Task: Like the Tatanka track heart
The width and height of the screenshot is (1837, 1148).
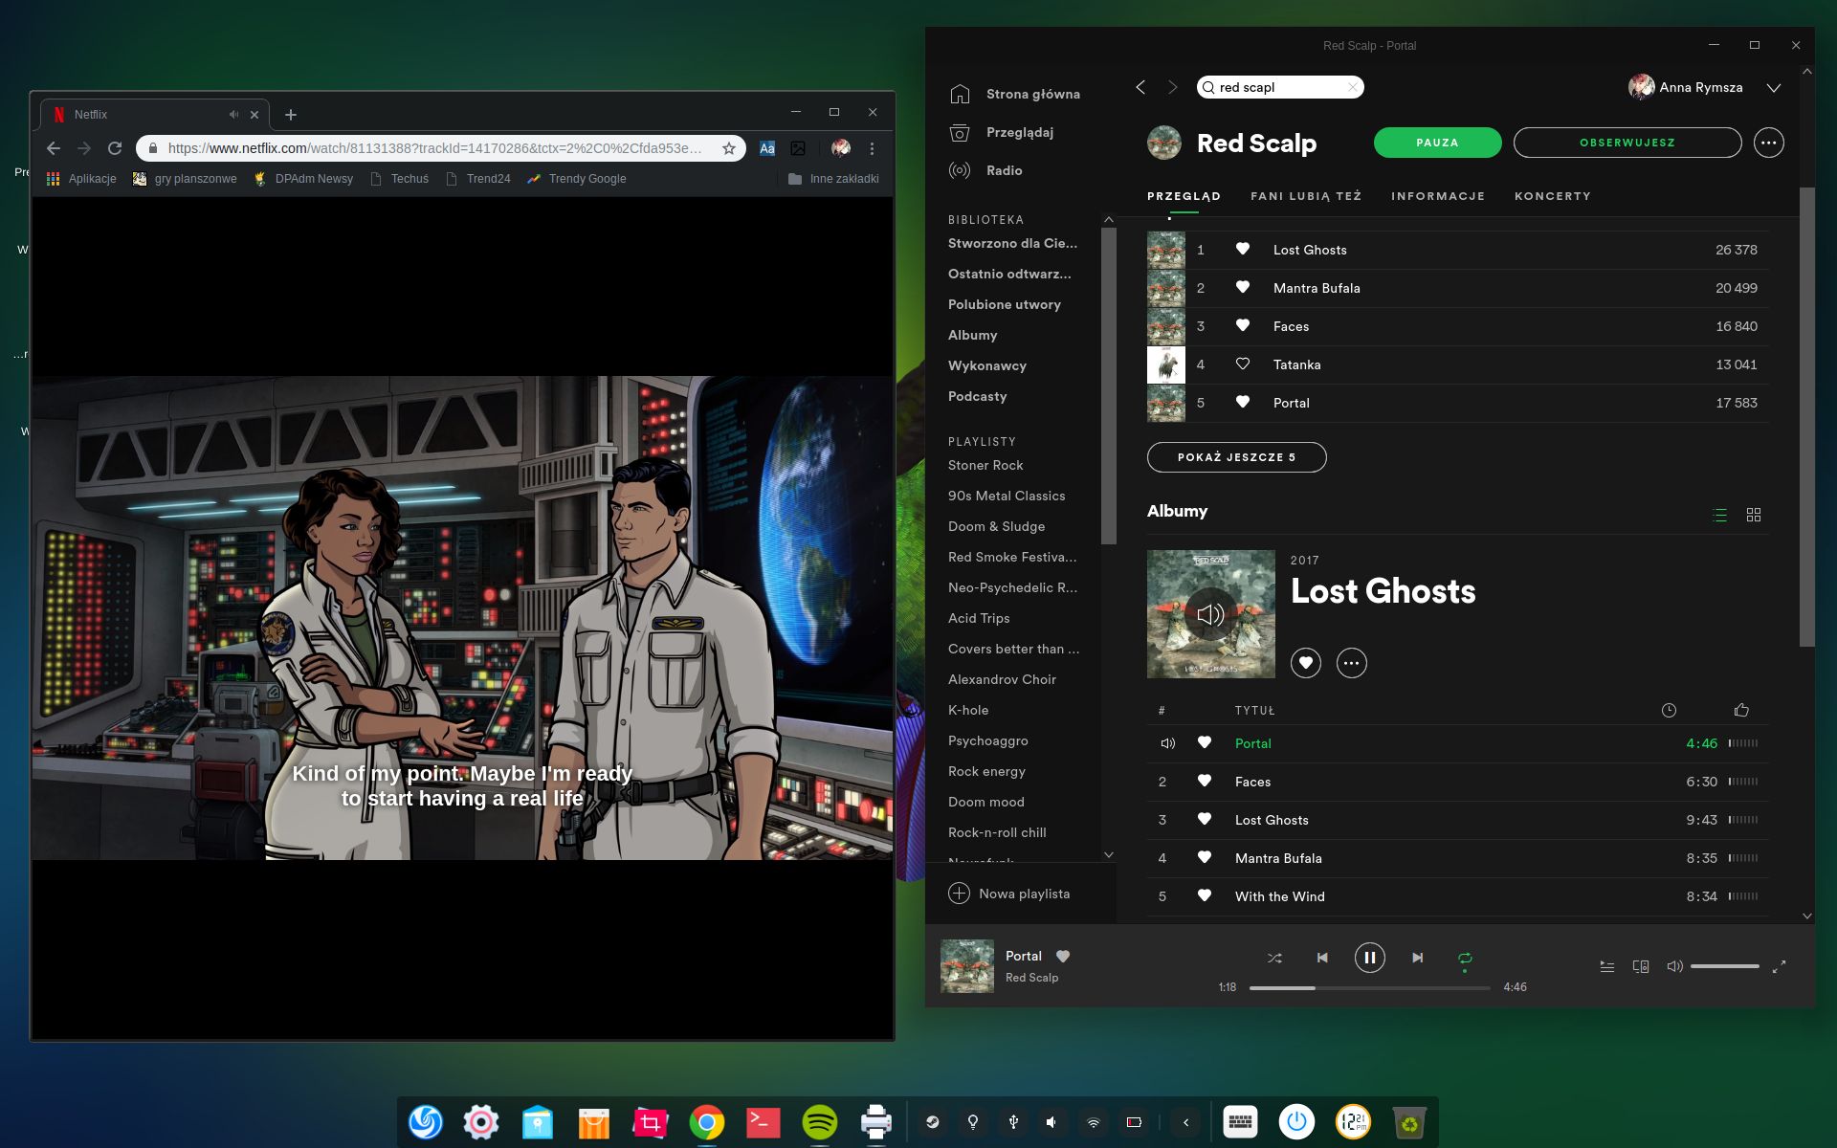Action: click(x=1242, y=364)
